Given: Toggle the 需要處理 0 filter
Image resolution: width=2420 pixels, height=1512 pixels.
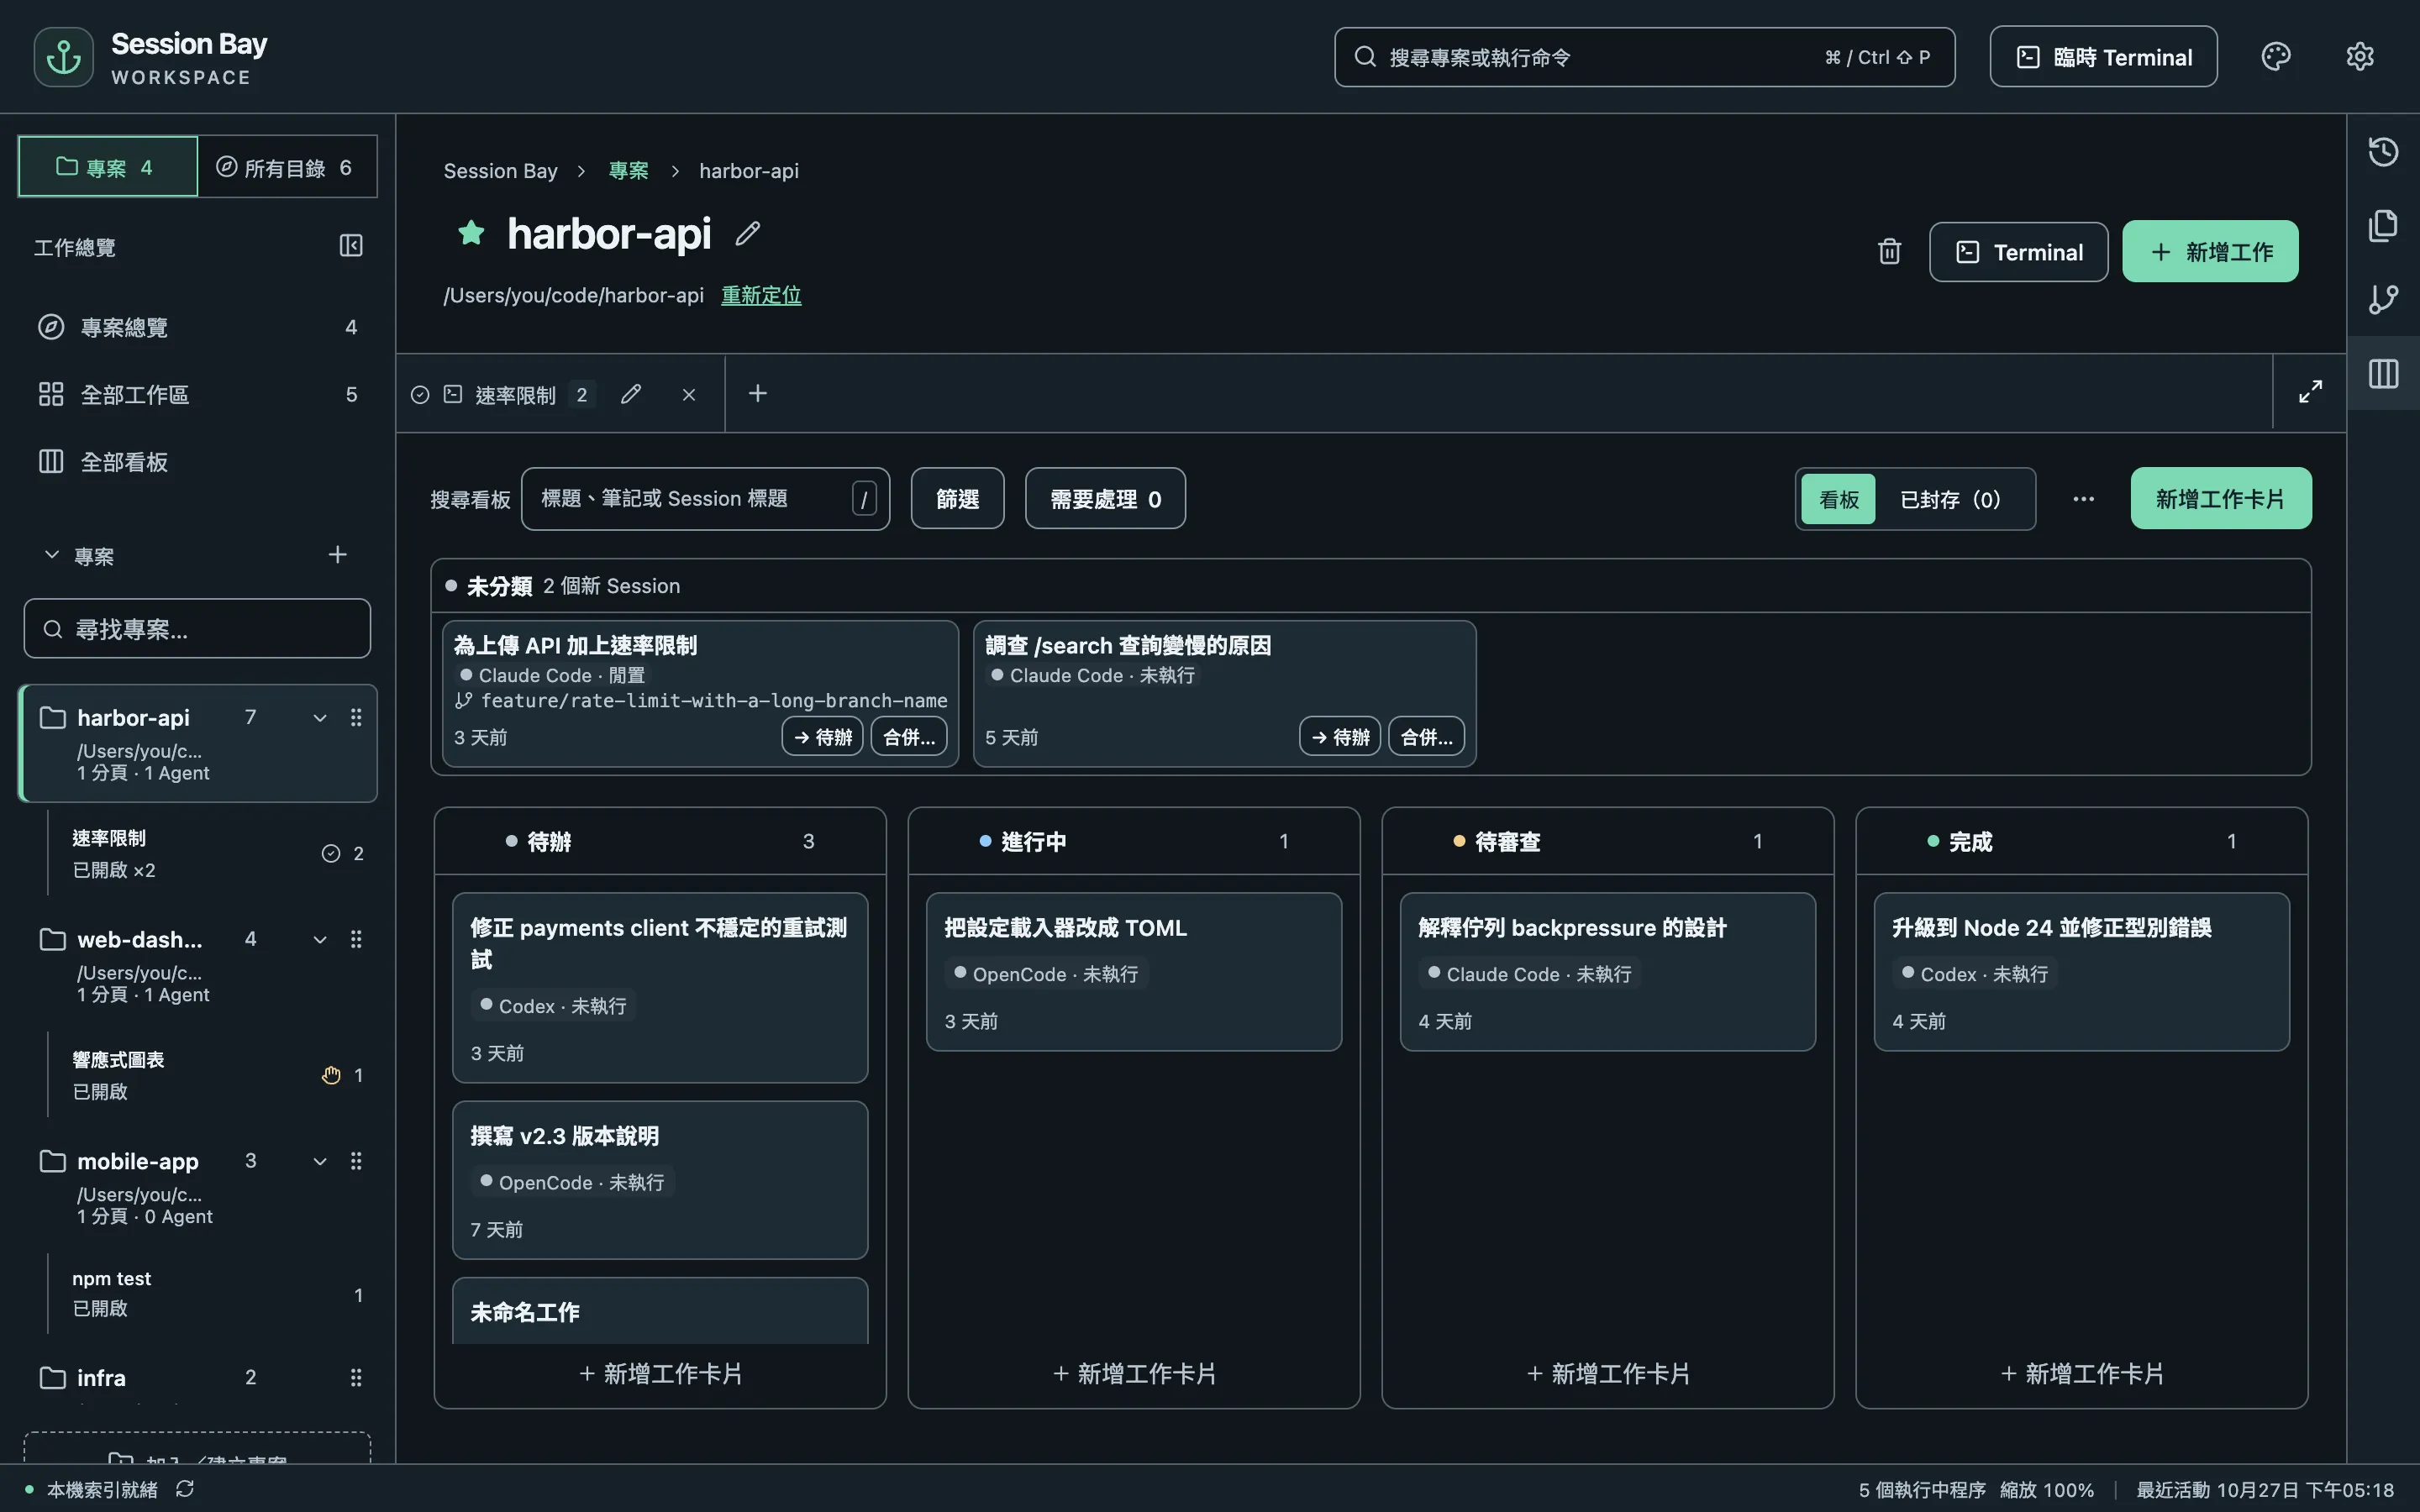Looking at the screenshot, I should point(1105,499).
